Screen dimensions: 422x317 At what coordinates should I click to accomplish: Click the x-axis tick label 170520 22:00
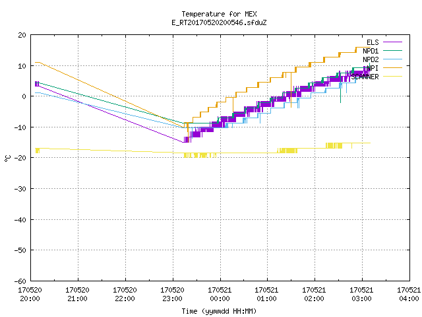coord(125,295)
